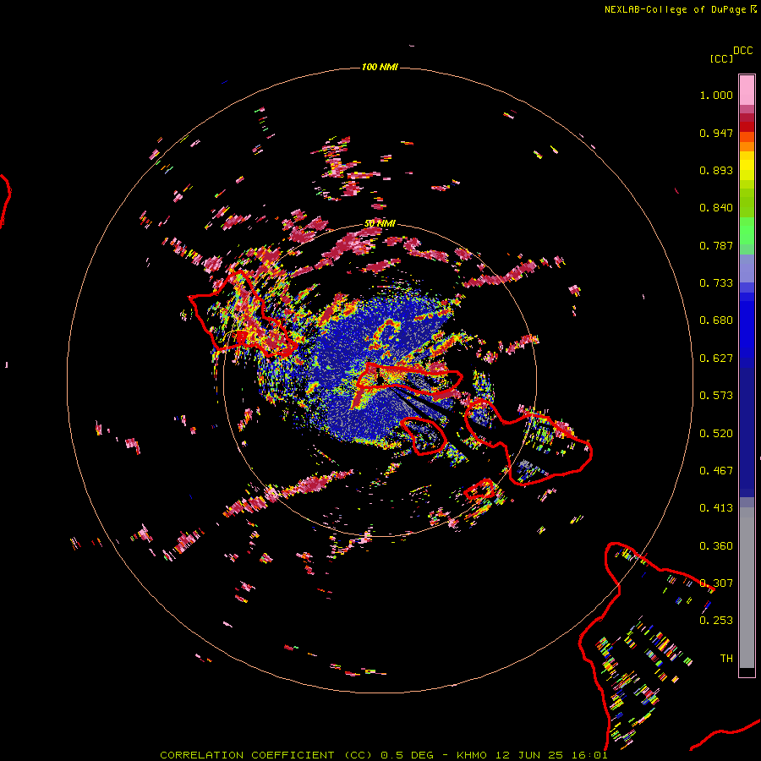The image size is (761, 761).
Task: Click the 100 NMI range ring label
Action: (x=380, y=67)
